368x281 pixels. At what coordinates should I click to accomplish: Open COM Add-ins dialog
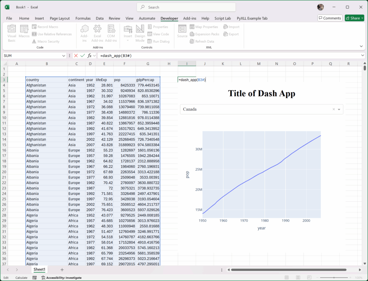tap(111, 33)
